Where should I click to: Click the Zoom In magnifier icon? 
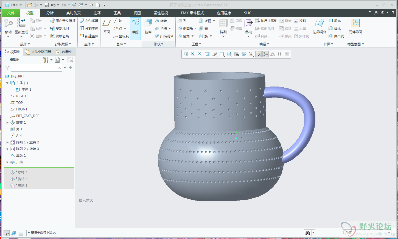click(193, 54)
